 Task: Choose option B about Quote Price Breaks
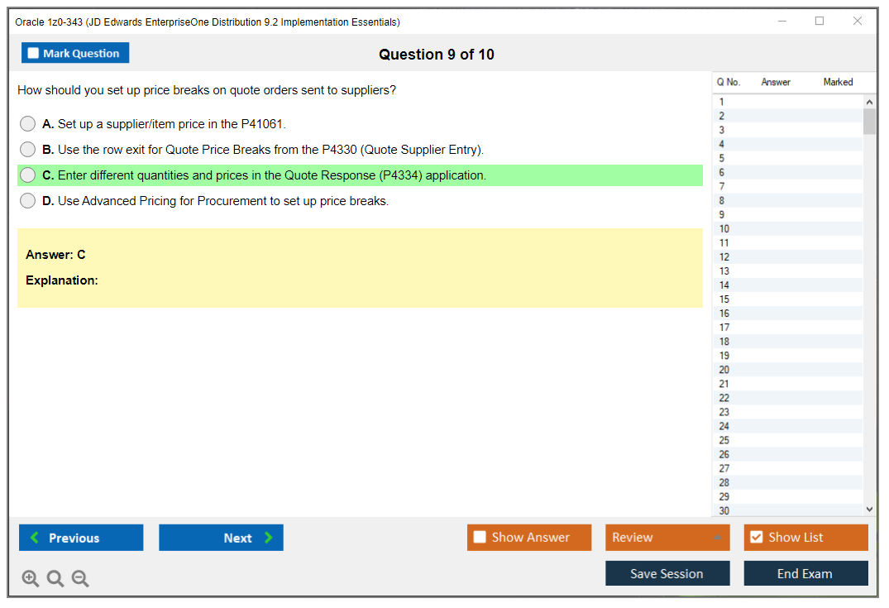28,150
